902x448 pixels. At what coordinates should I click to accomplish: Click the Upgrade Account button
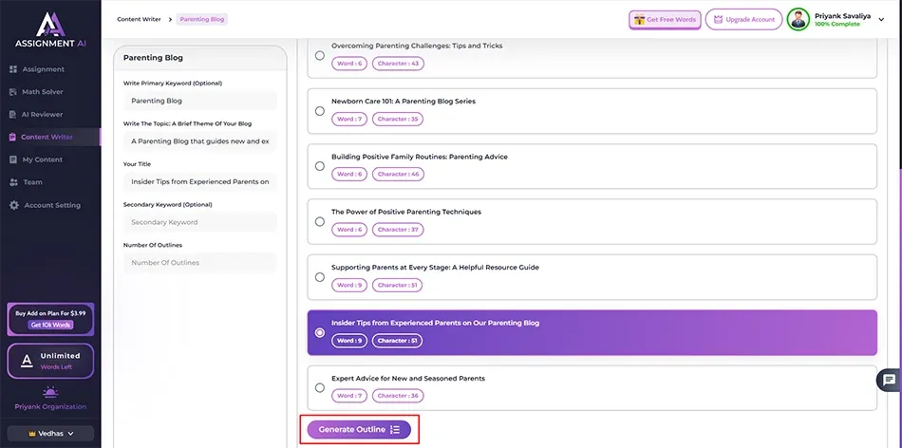pyautogui.click(x=743, y=20)
